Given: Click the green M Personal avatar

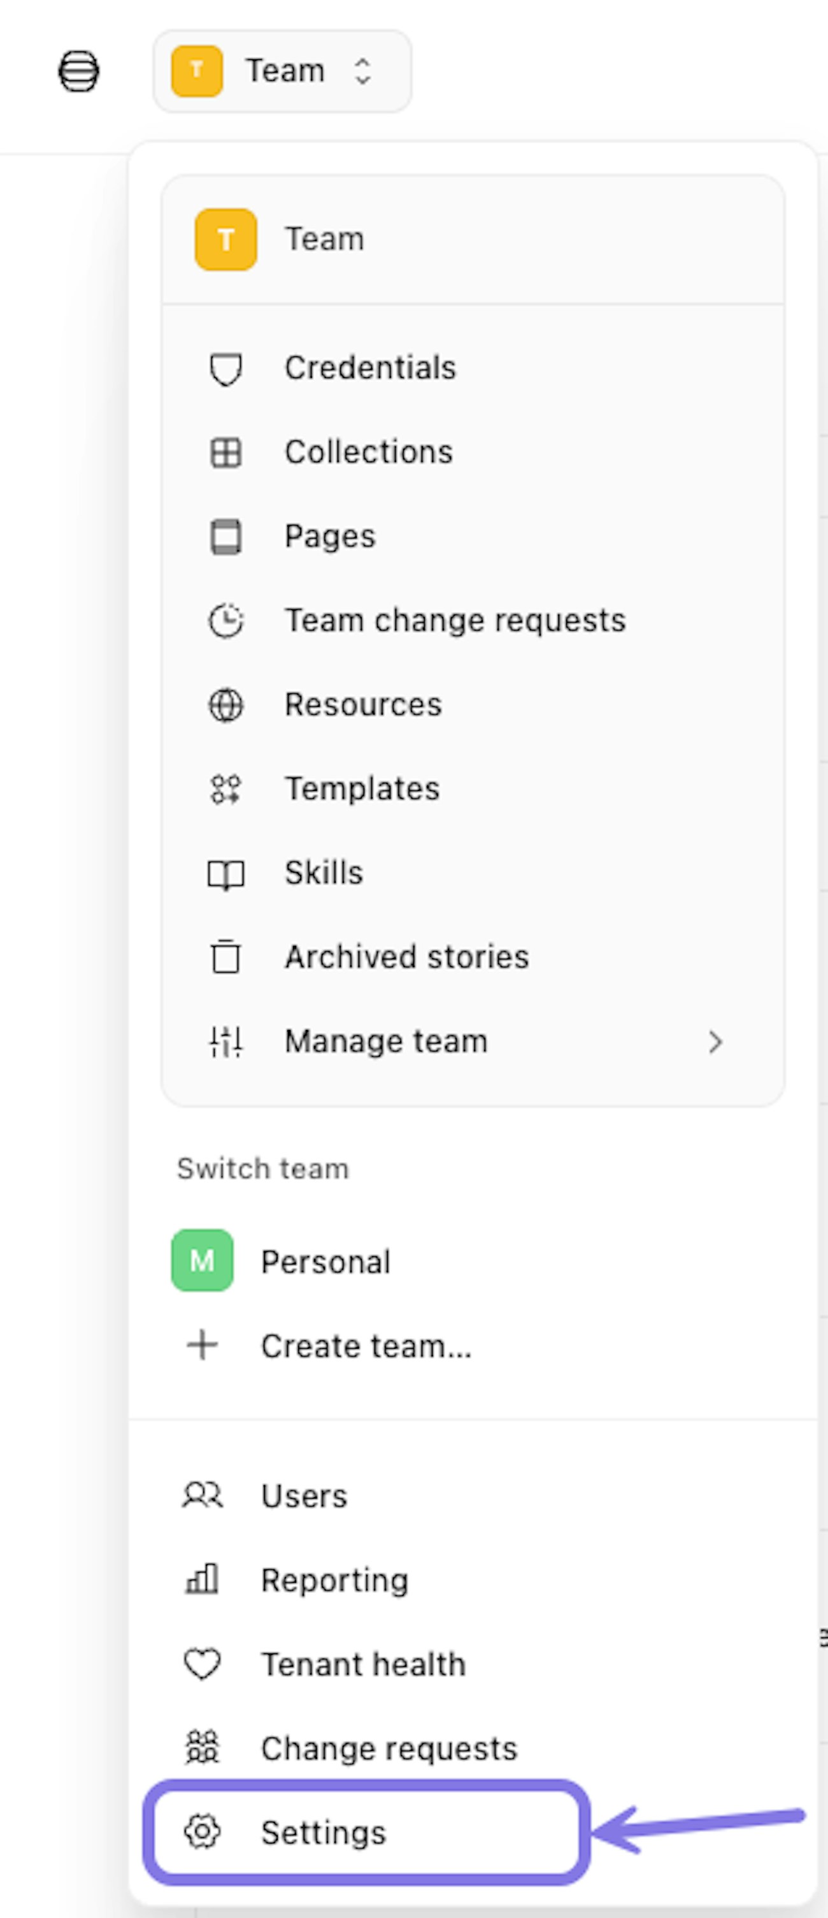Looking at the screenshot, I should pos(203,1261).
